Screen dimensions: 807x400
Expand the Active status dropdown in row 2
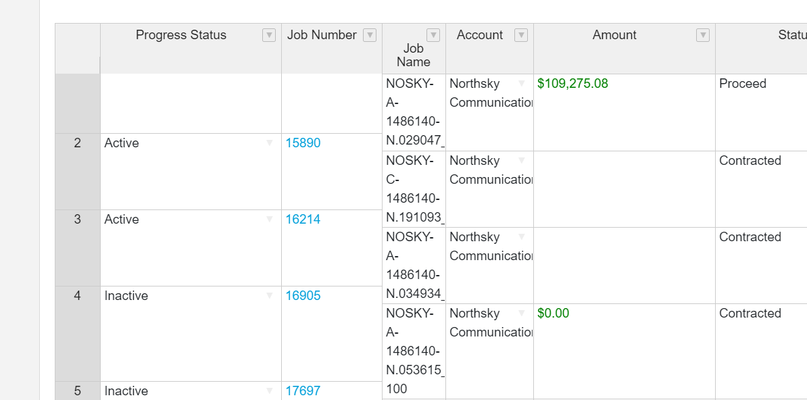click(270, 143)
